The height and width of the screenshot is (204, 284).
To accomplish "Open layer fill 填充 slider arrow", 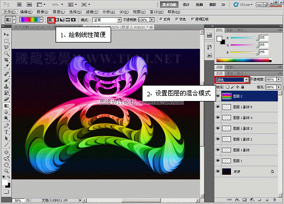I will click(x=279, y=87).
